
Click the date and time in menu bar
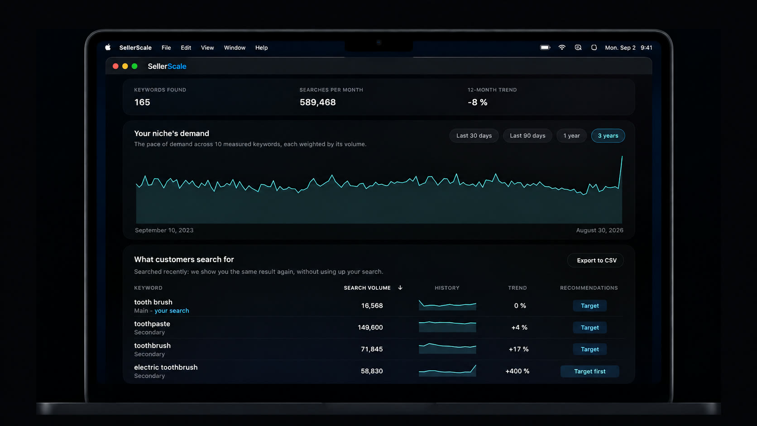click(x=628, y=48)
